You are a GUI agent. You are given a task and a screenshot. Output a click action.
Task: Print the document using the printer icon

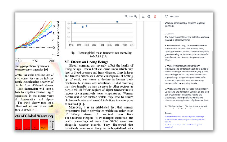pos(149,17)
